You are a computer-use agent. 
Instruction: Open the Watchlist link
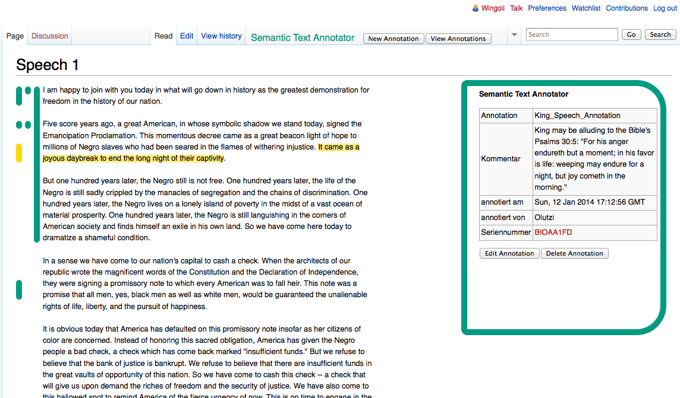[x=585, y=8]
